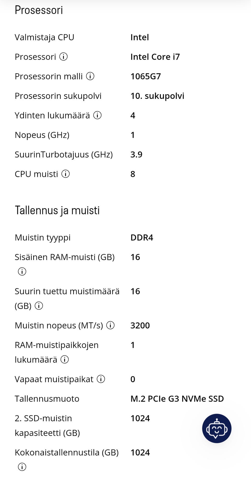Click the Muistin nopeus (MT/s) info icon
The image size is (251, 478).
[x=111, y=325]
